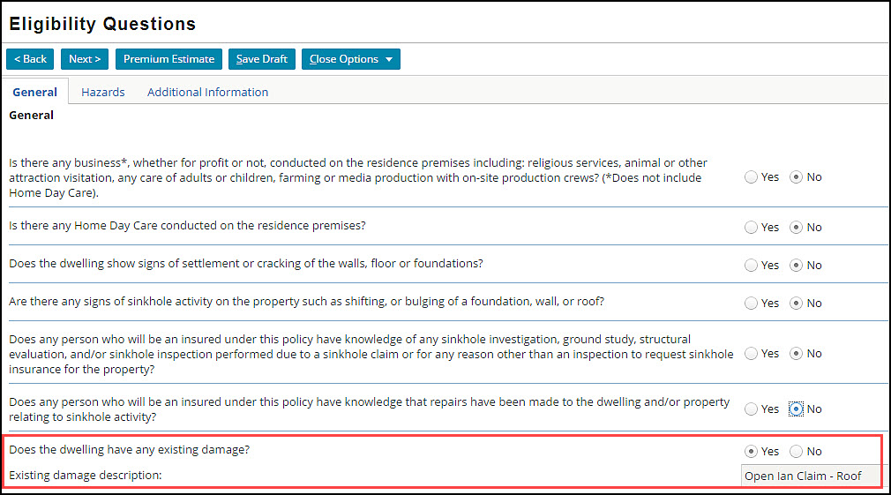Choose Yes for Home Day Care question
This screenshot has height=495, width=891.
tap(752, 228)
